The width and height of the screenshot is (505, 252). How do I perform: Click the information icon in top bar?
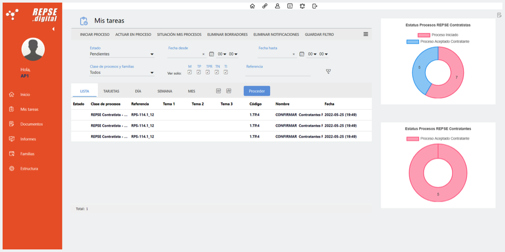pos(290,6)
